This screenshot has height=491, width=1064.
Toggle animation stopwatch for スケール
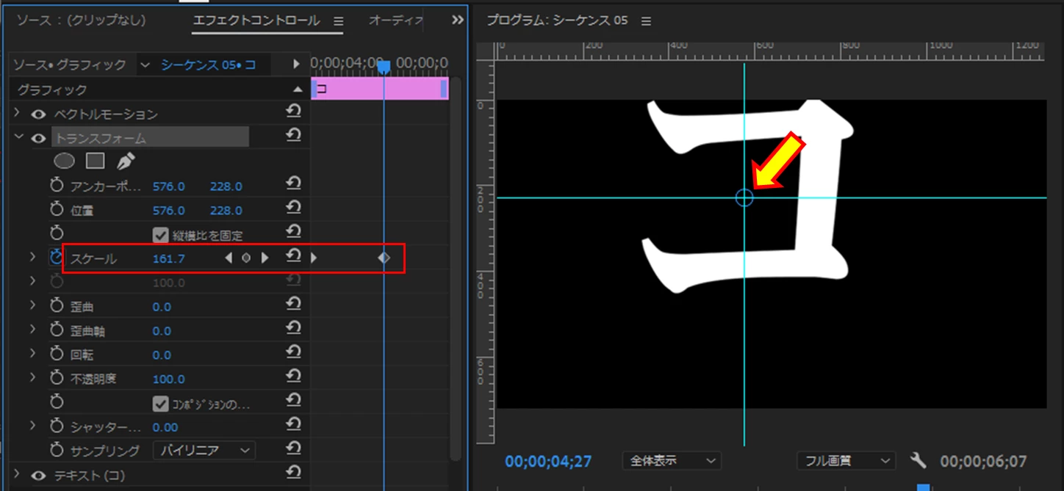coord(57,258)
